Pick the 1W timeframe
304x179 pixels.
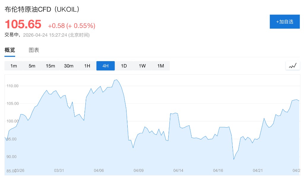pos(142,66)
